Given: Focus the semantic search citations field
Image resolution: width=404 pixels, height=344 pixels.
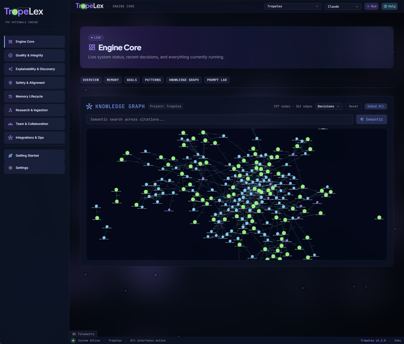Looking at the screenshot, I should tap(220, 119).
